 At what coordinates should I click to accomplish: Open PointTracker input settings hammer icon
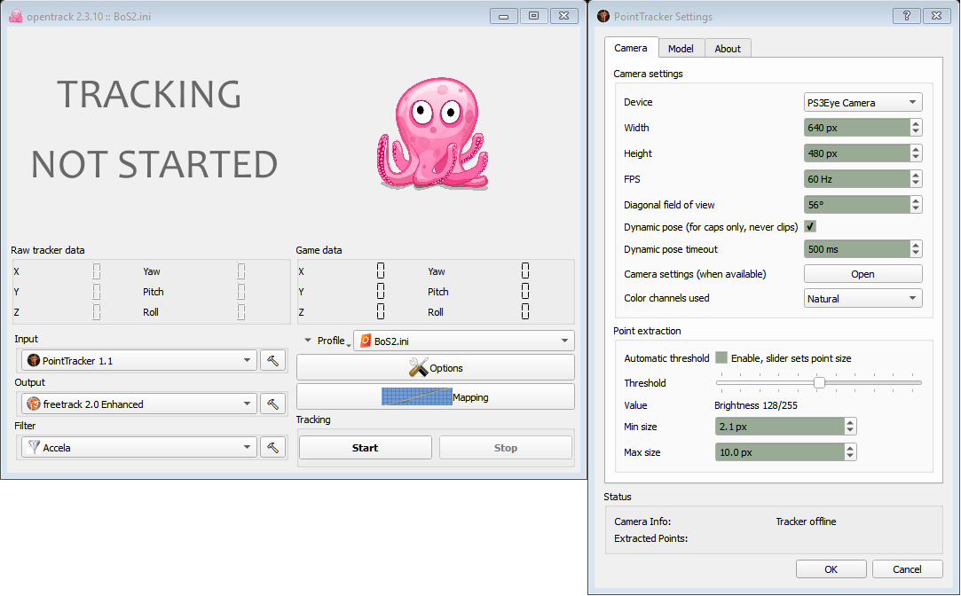(272, 361)
